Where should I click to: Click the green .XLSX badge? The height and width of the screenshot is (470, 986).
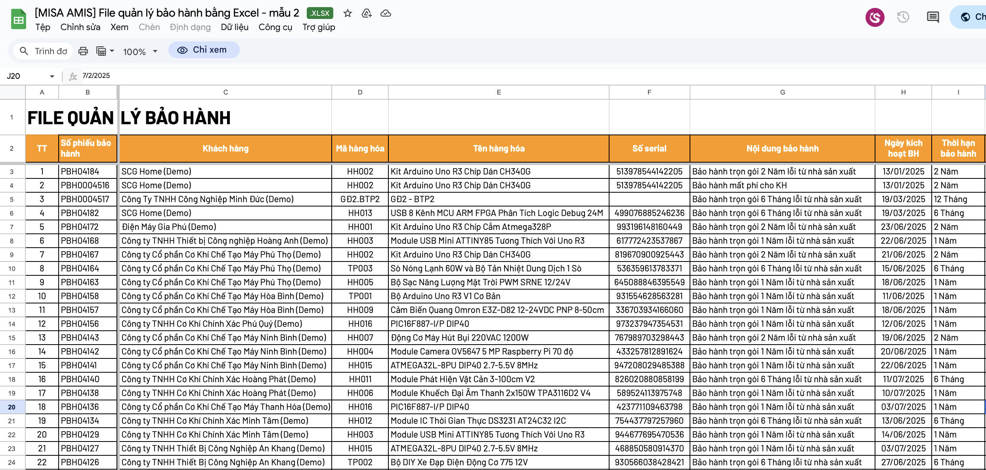coord(320,13)
